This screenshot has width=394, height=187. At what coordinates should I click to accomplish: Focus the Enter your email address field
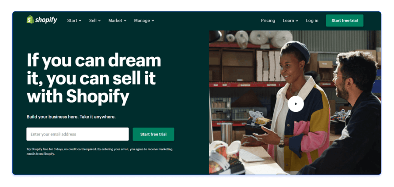pyautogui.click(x=78, y=134)
